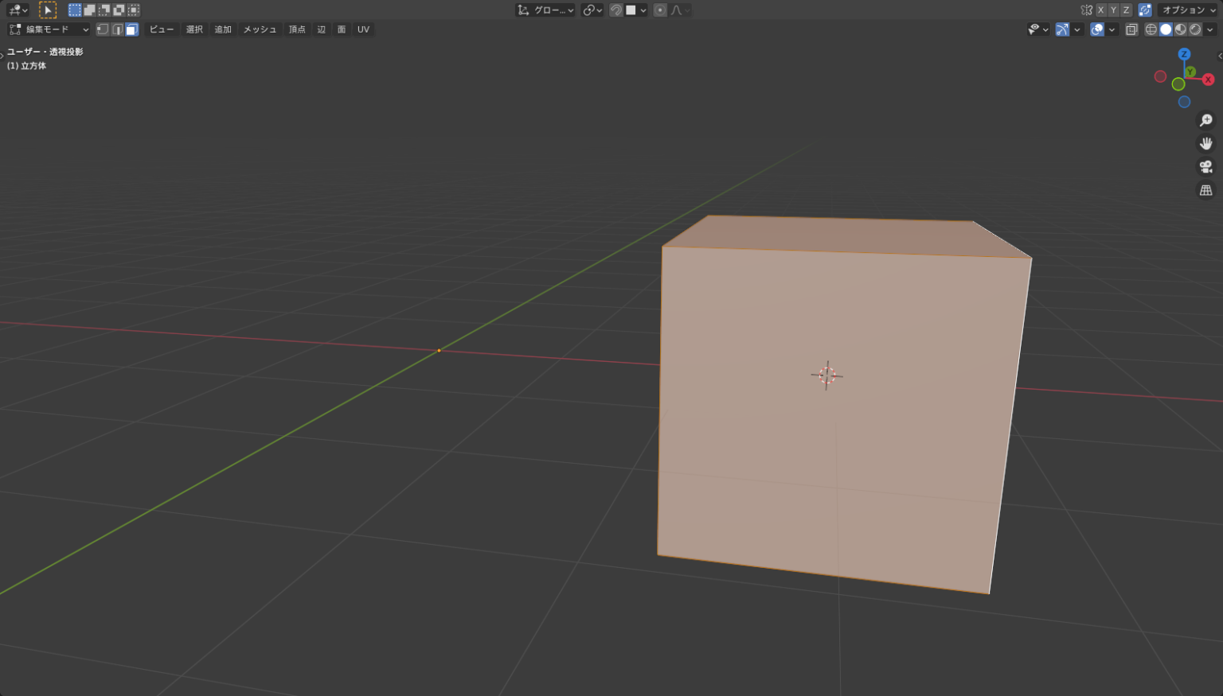Toggle X-ray viewport mode
Screen dimensions: 1223x696
1131,29
